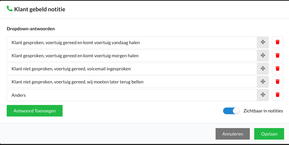This screenshot has height=145, width=289.
Task: Delete the 'morgen halen' answer with trash icon
Action: [277, 55]
